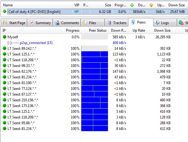Click the green down arrow column header icon
The image size is (188, 142).
(x=133, y=5)
